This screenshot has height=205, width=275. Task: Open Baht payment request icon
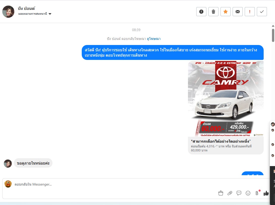point(257,193)
